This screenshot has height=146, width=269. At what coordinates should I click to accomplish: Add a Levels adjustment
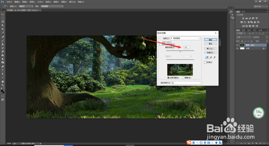point(246,18)
